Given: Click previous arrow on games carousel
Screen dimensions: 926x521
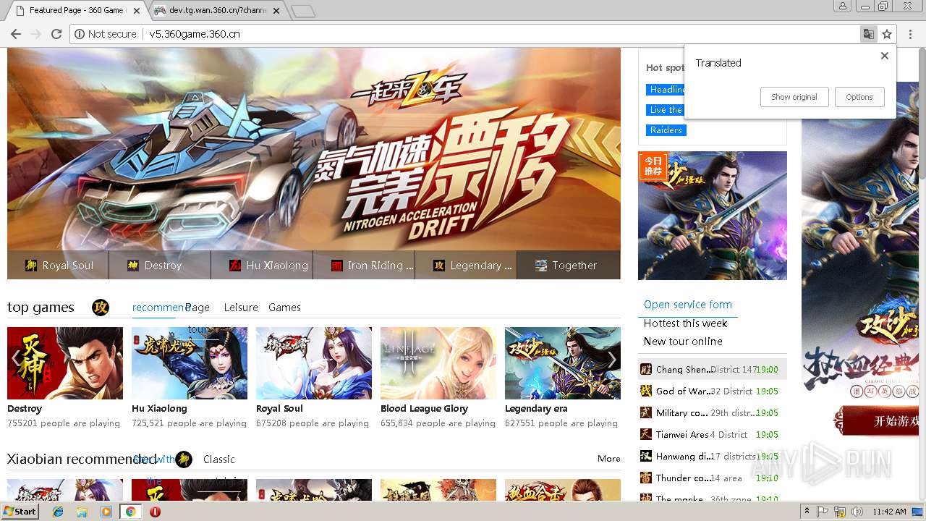Looking at the screenshot, I should [16, 360].
